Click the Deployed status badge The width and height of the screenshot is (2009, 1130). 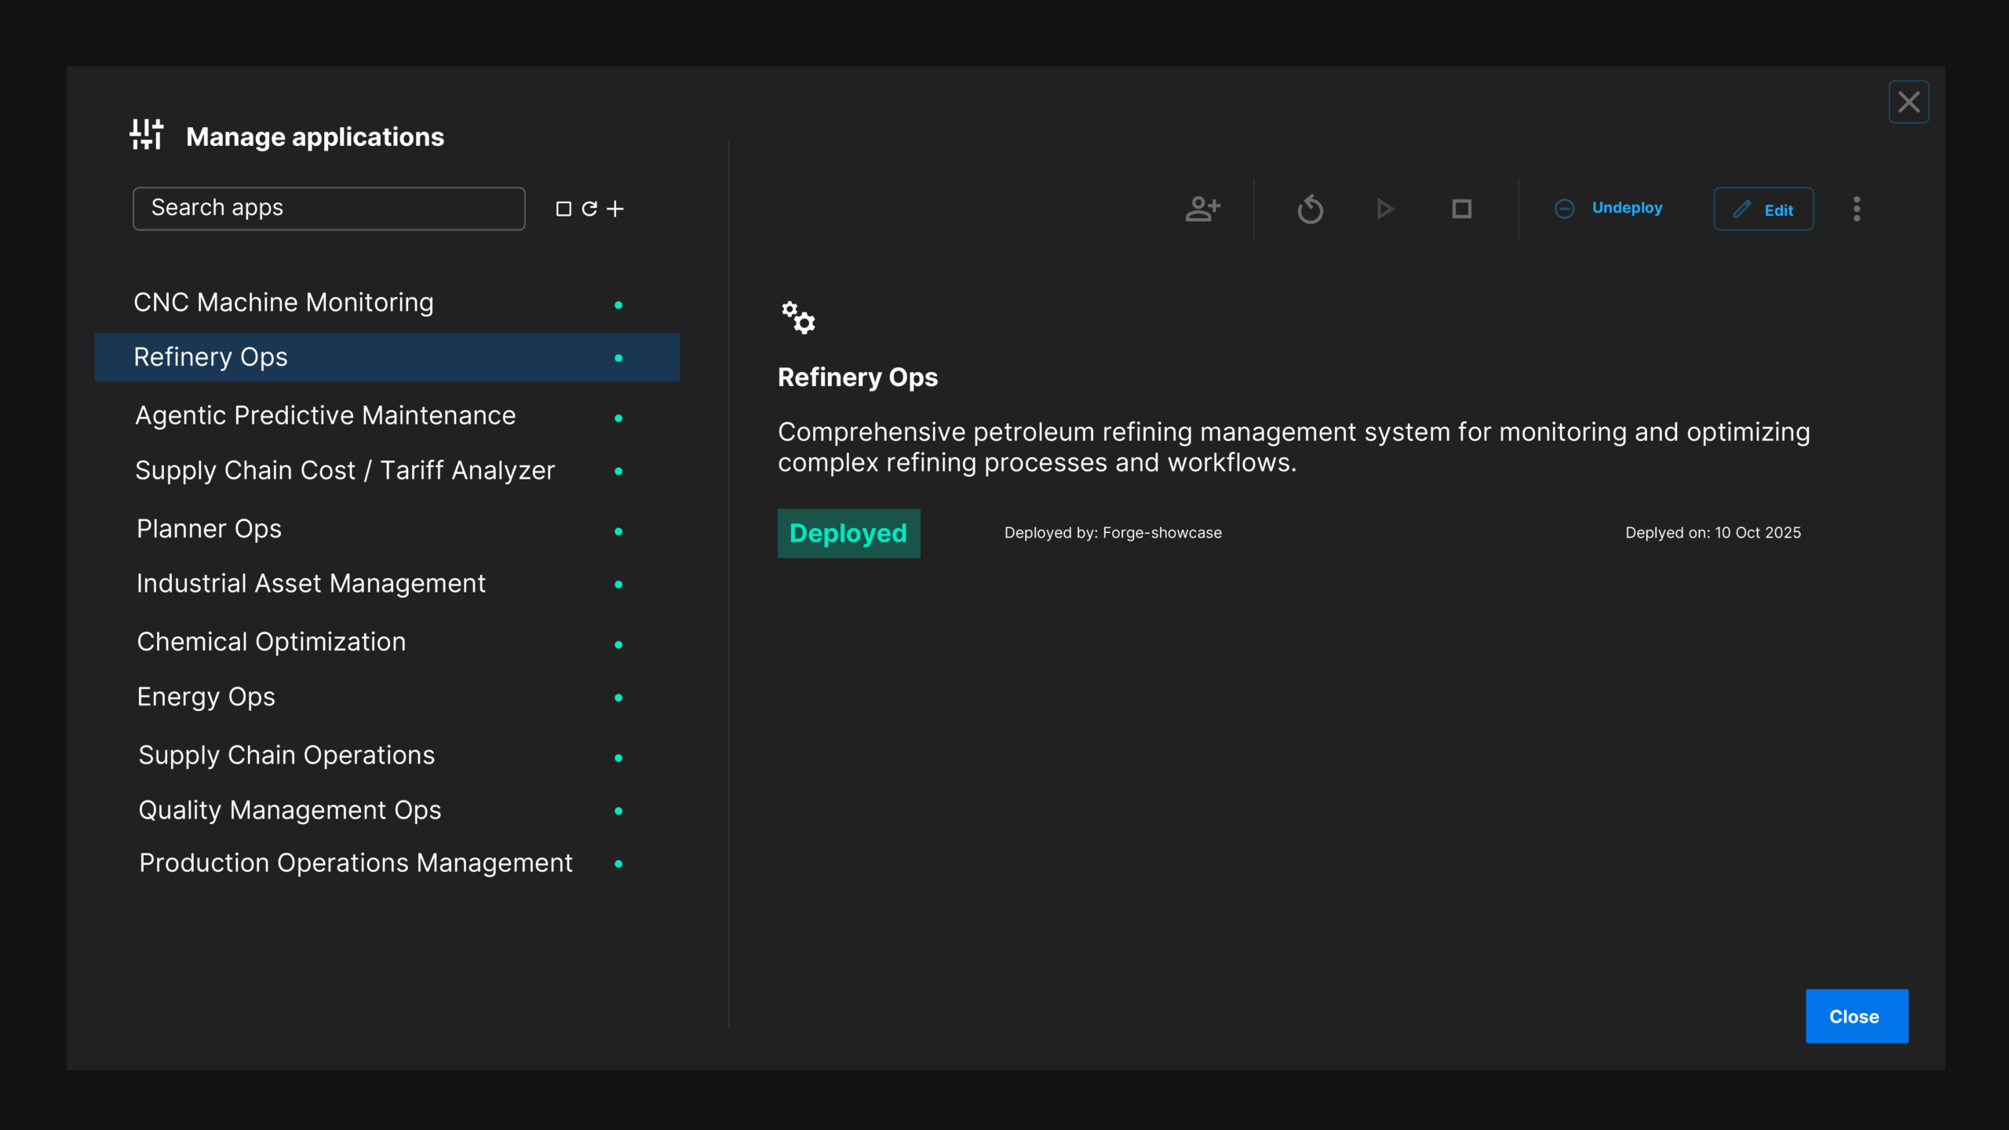click(848, 534)
